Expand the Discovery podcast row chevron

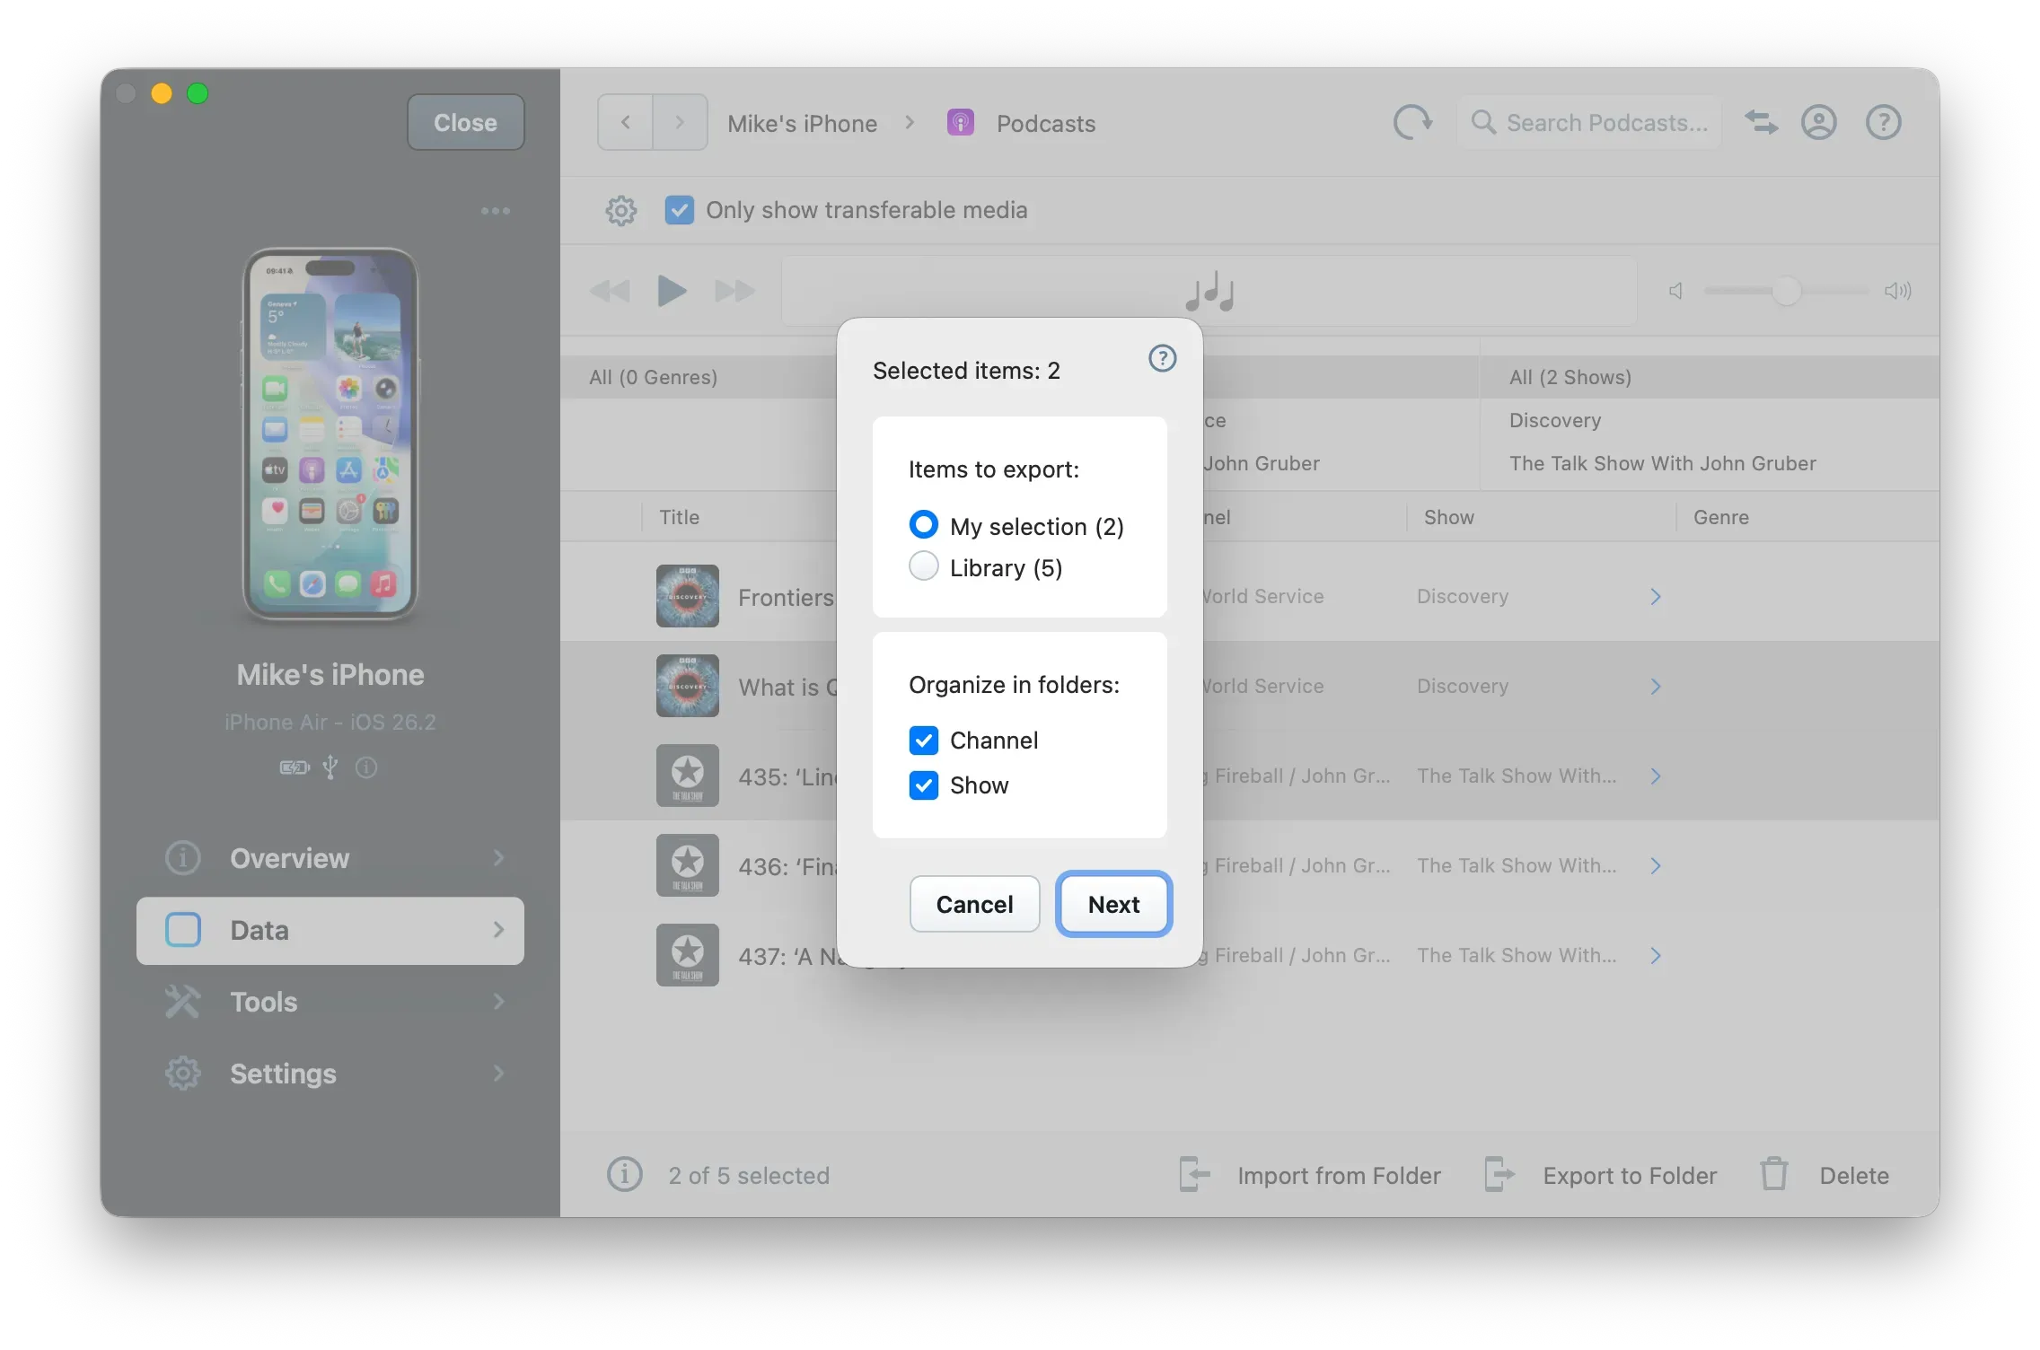point(1655,596)
